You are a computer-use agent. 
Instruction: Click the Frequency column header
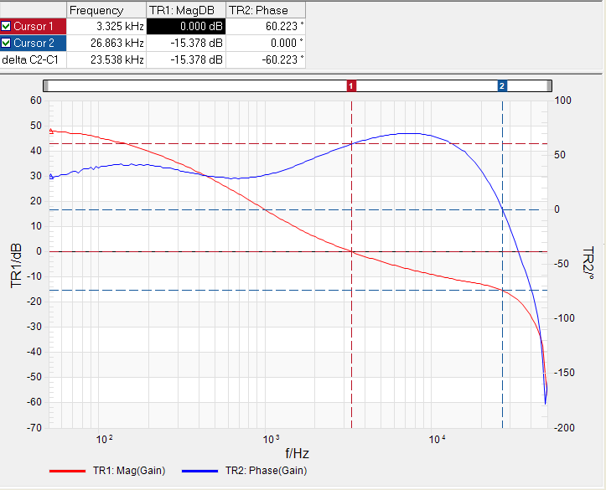[106, 10]
